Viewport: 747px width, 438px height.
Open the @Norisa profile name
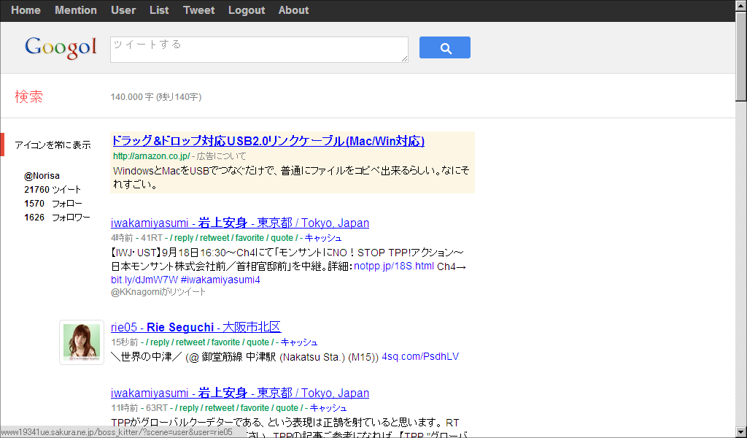[x=42, y=176]
